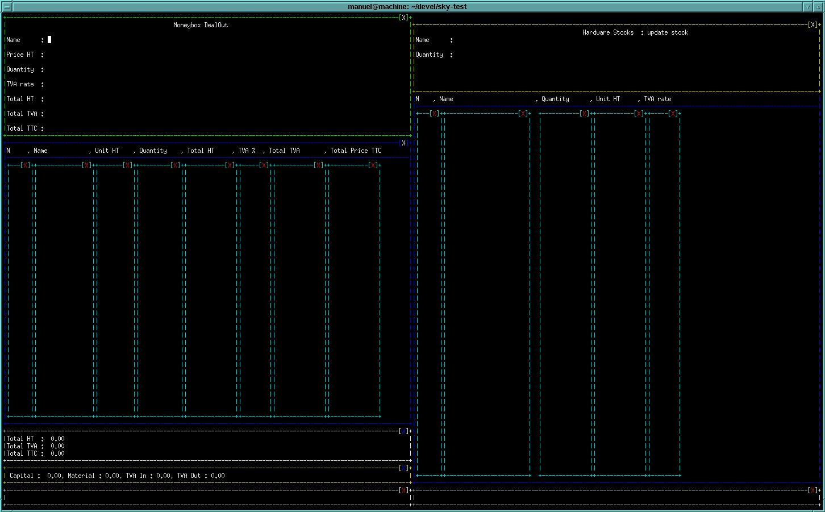Close the Moneybox DealOut panel via [X]
The width and height of the screenshot is (825, 512).
403,18
